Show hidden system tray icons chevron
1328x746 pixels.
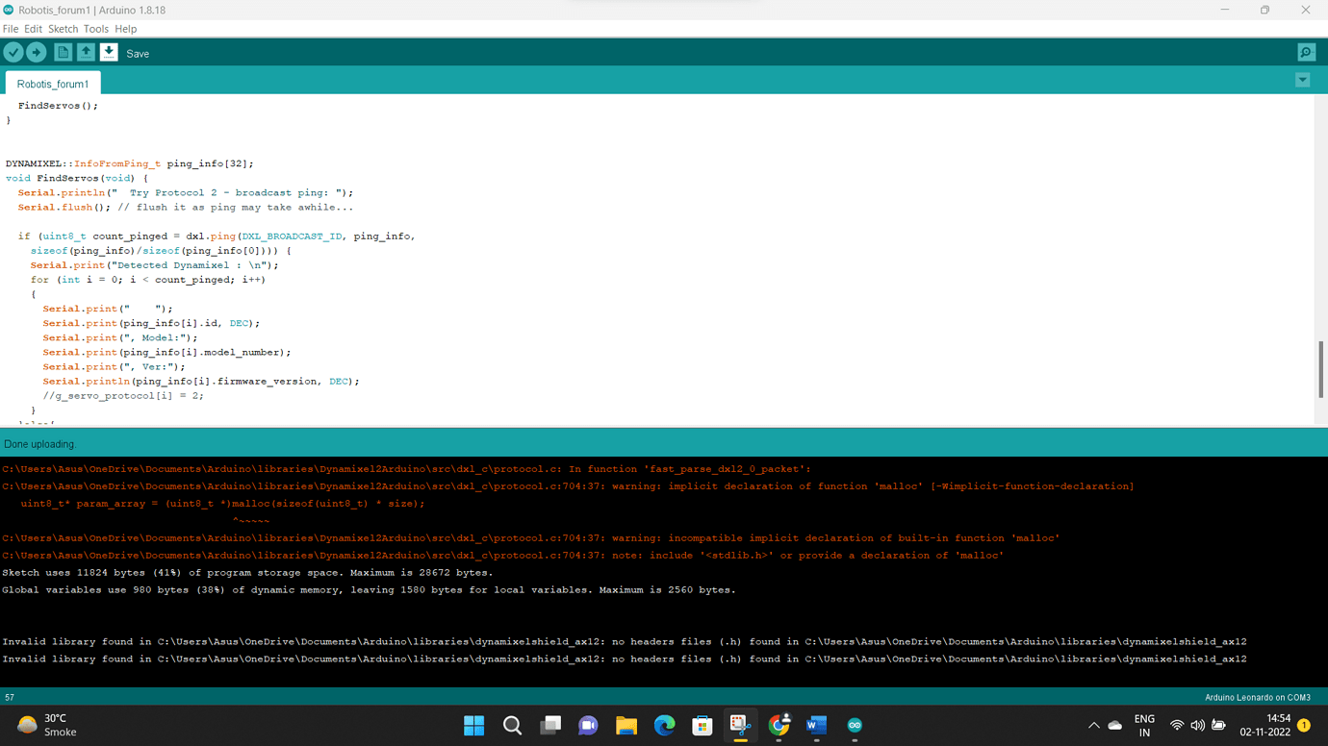(x=1093, y=726)
